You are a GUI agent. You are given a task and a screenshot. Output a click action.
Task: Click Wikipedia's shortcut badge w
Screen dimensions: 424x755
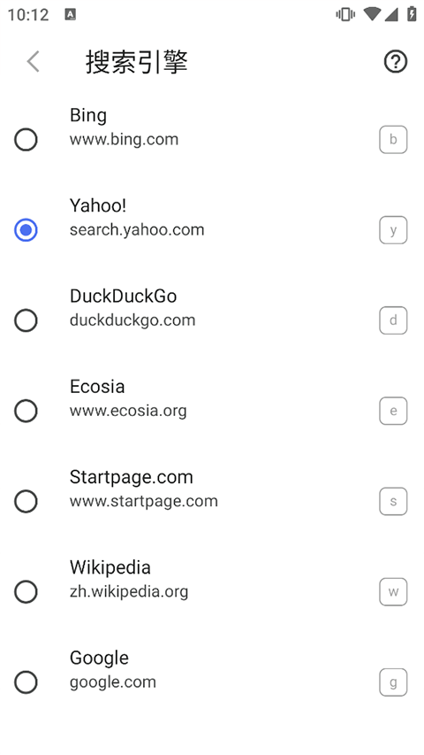pyautogui.click(x=393, y=592)
